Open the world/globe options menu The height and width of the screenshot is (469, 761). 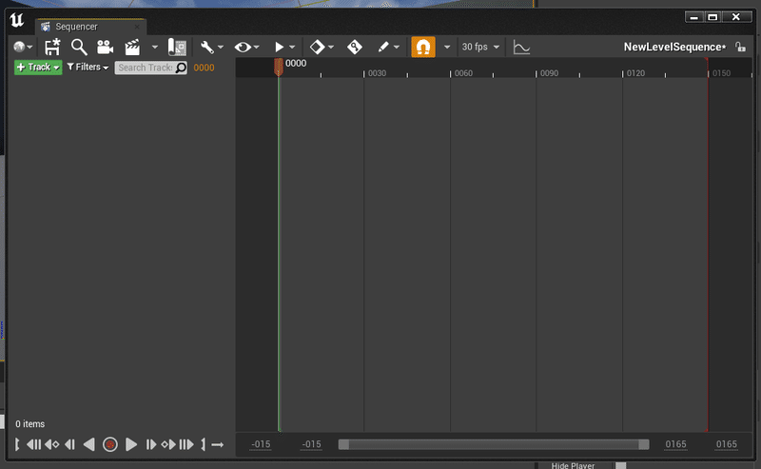click(x=23, y=47)
